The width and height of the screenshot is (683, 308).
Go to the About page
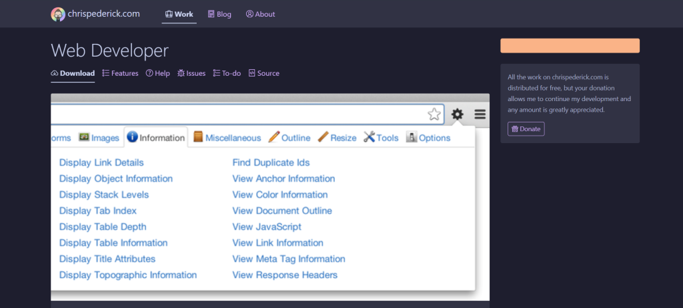pyautogui.click(x=261, y=15)
